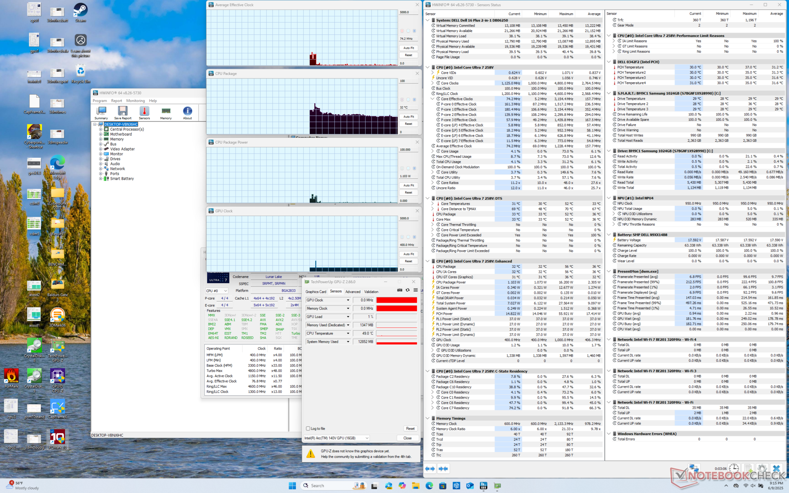The width and height of the screenshot is (789, 493).
Task: Click the GPU-Z screenshot camera icon
Action: (399, 290)
